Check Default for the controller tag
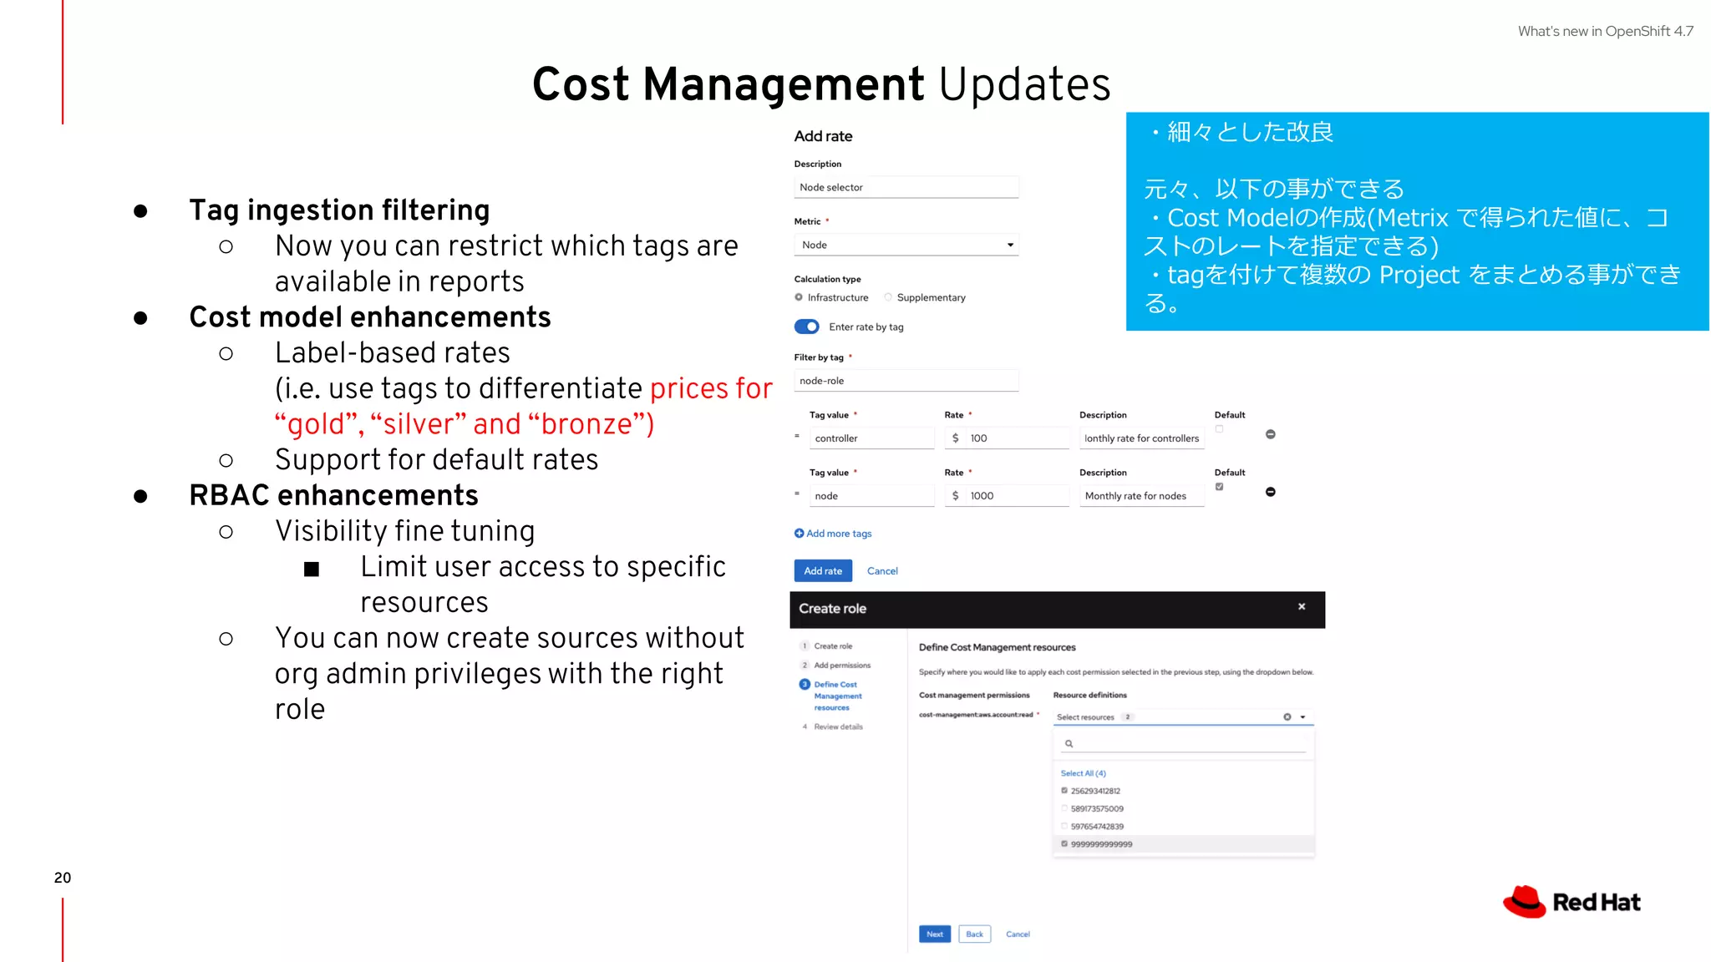This screenshot has height=962, width=1711. (1219, 429)
